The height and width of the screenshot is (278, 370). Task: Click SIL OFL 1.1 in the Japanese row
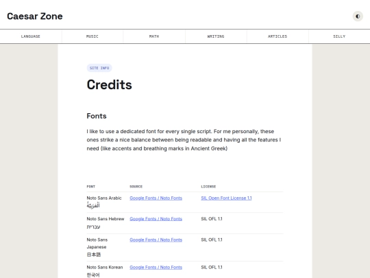pyautogui.click(x=212, y=240)
